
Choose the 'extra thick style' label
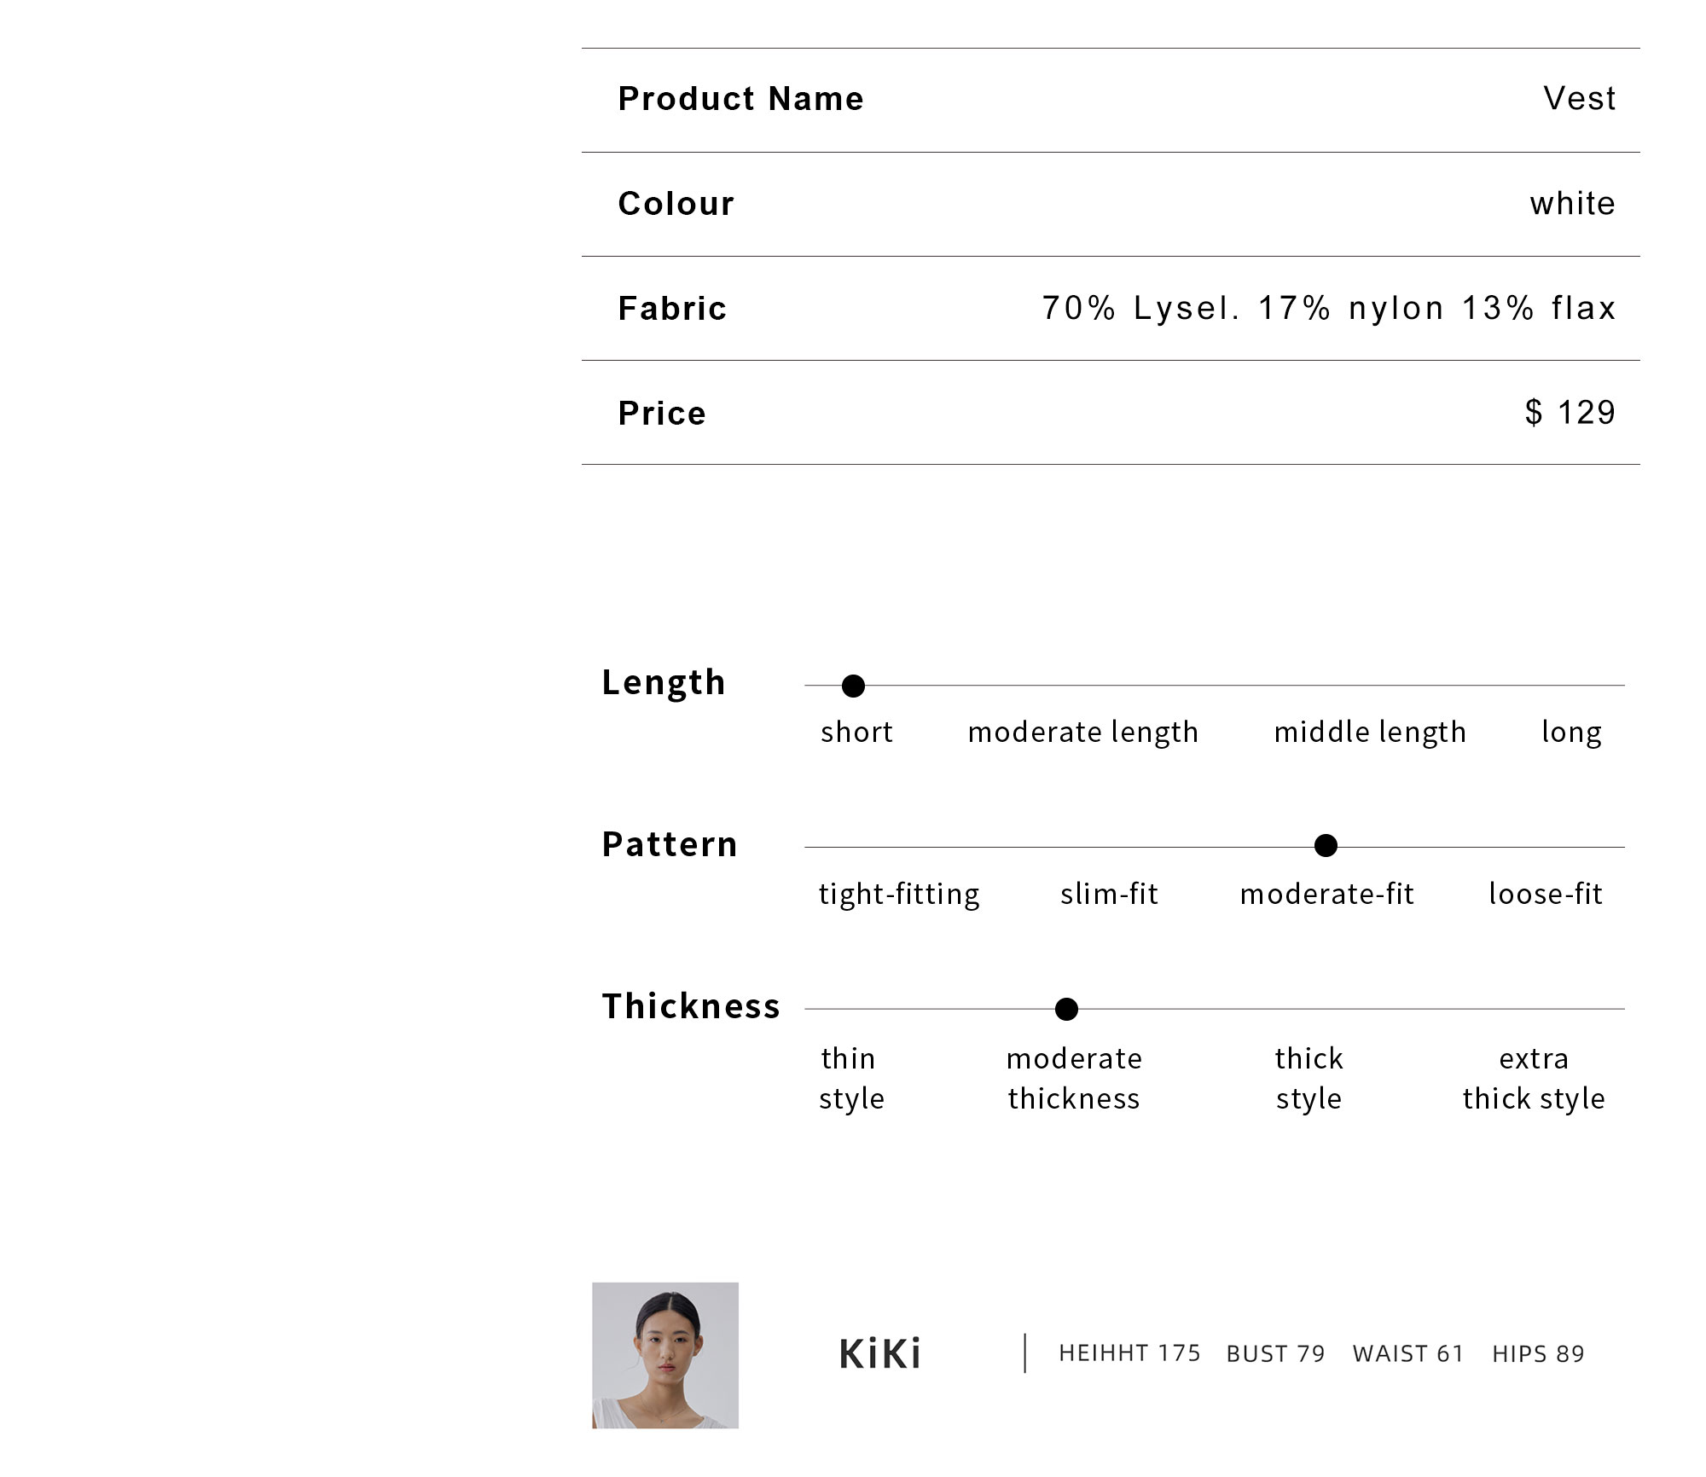click(1534, 1079)
